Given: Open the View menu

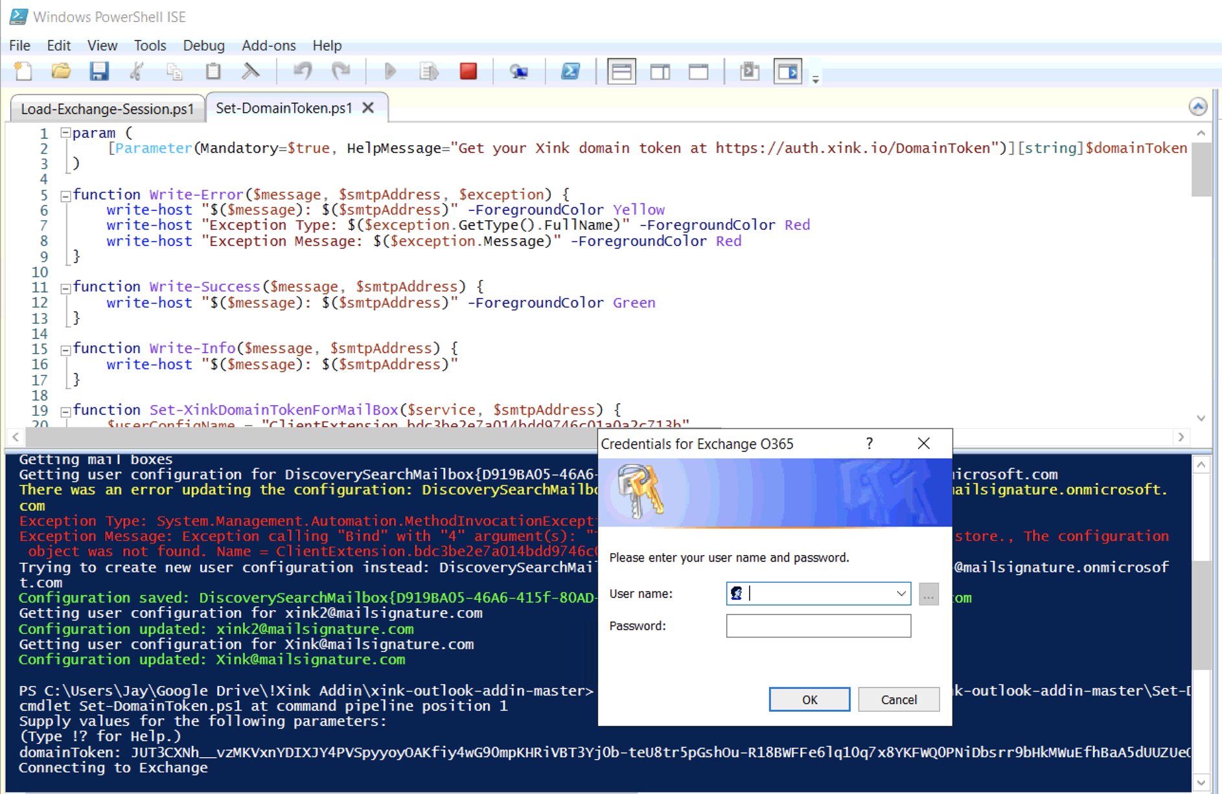Looking at the screenshot, I should point(102,45).
